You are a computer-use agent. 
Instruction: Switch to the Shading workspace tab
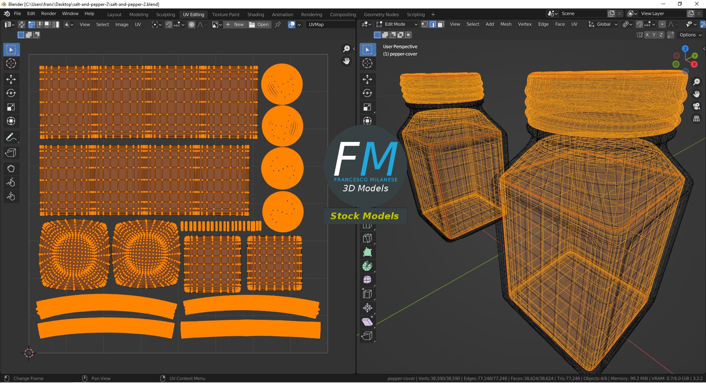coord(256,15)
